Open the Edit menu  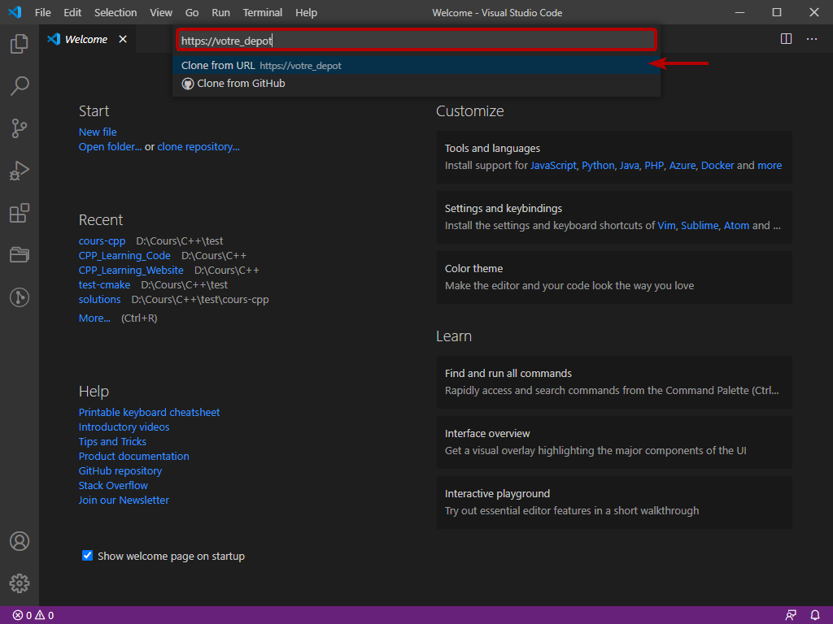72,13
